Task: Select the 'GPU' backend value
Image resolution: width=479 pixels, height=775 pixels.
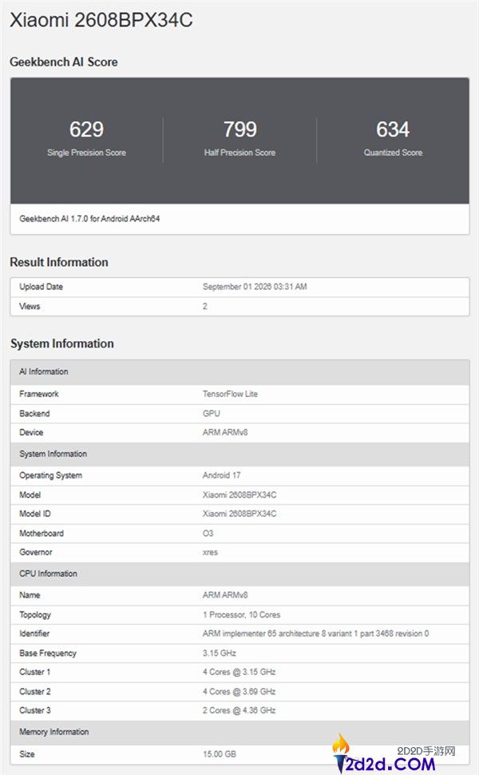Action: point(212,414)
